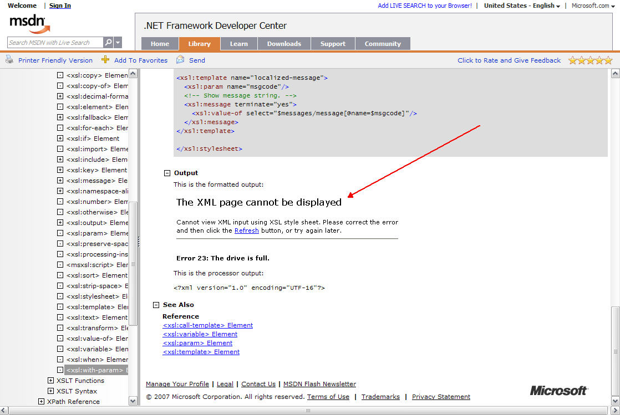The height and width of the screenshot is (415, 620).
Task: Open the xsl:call-template Element reference link
Action: tap(208, 325)
